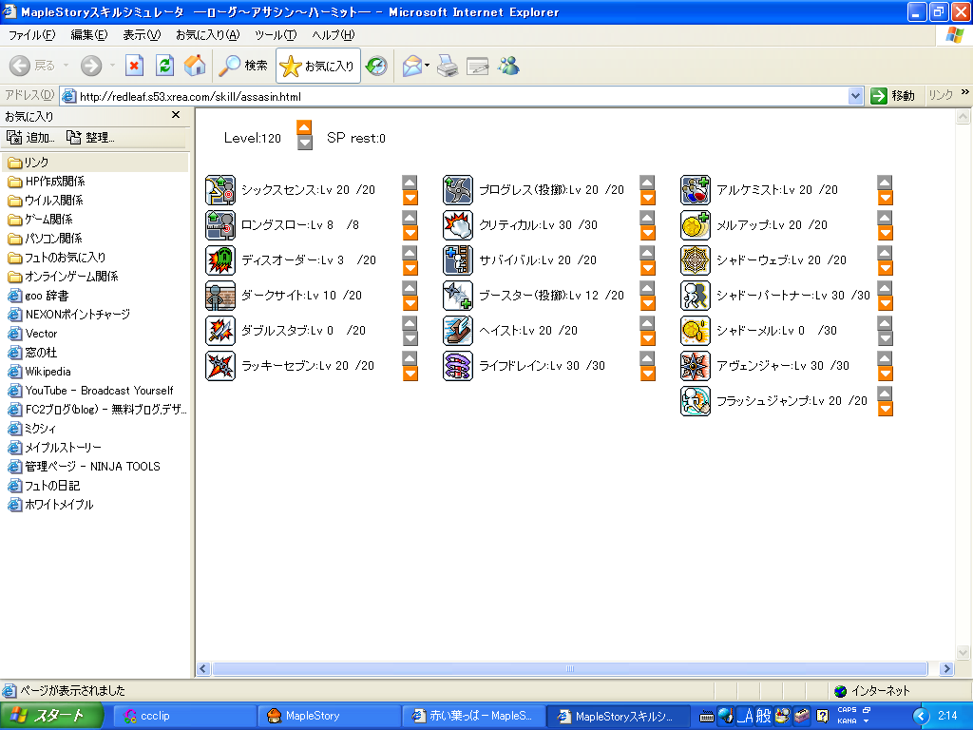The image size is (973, 730).
Task: Lower ロングスロー skill level
Action: (410, 233)
